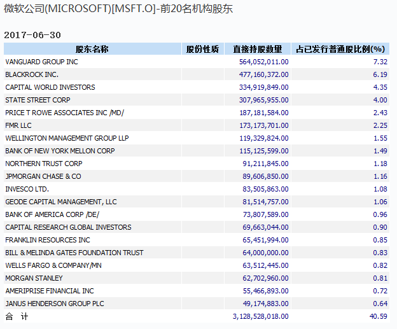Image resolution: width=397 pixels, height=329 pixels.
Task: Click share count 64,000,000.00
Action: (265, 253)
